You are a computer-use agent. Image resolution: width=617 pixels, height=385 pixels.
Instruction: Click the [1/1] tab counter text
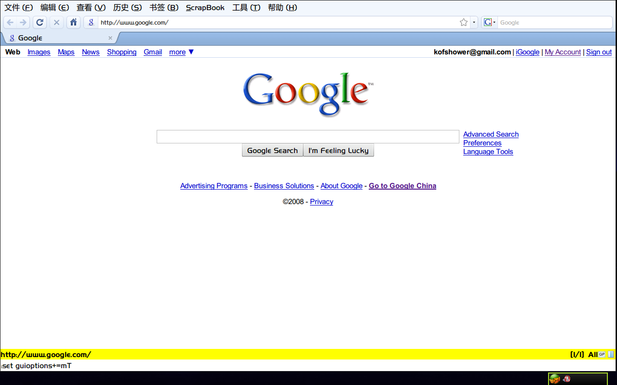click(x=577, y=355)
